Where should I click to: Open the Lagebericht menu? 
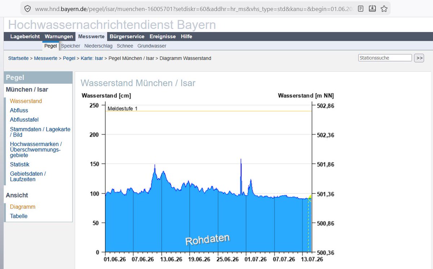click(25, 36)
